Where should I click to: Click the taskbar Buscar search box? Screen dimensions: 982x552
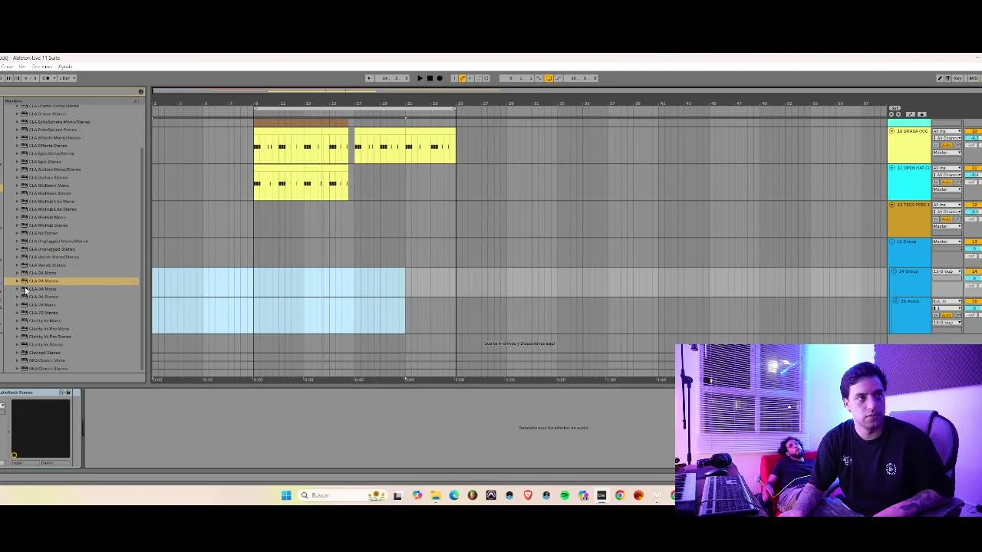click(x=343, y=495)
